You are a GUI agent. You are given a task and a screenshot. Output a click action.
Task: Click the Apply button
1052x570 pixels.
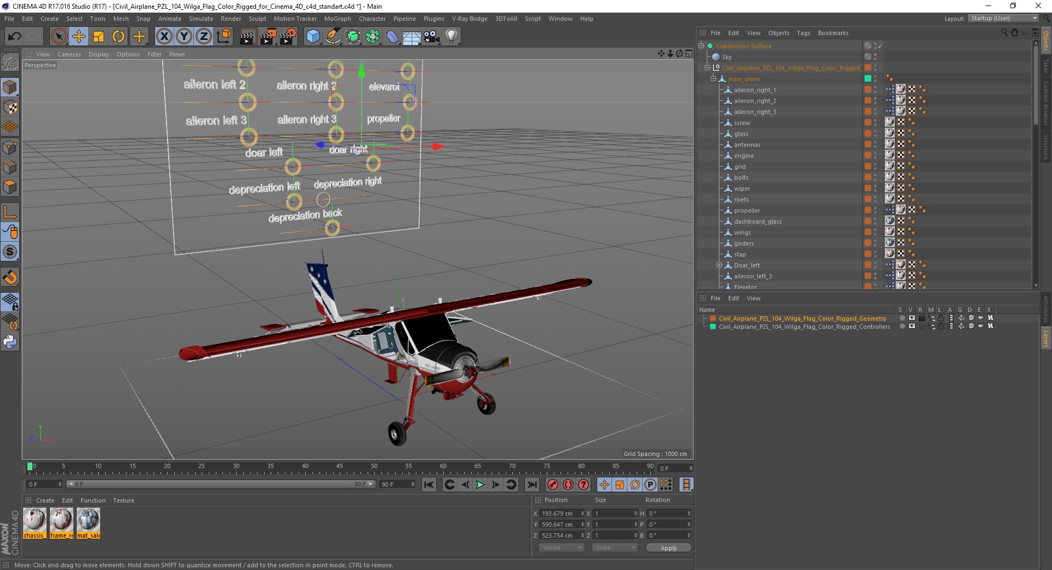(x=668, y=548)
